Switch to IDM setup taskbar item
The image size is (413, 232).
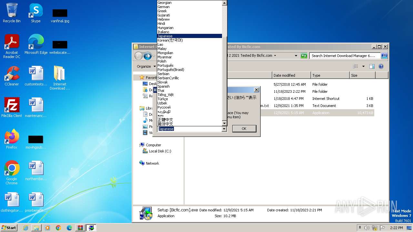pyautogui.click(x=91, y=228)
